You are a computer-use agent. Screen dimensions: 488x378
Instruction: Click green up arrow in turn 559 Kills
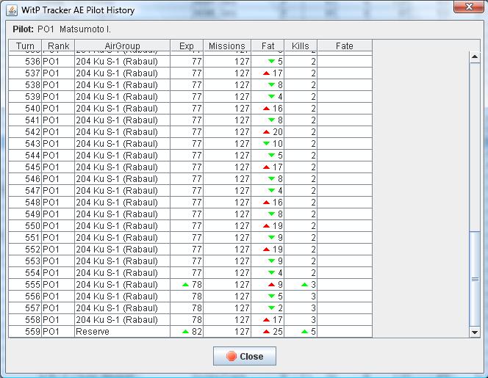click(x=305, y=331)
